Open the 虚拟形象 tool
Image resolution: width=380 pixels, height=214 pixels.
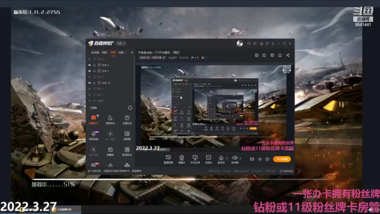point(94,151)
